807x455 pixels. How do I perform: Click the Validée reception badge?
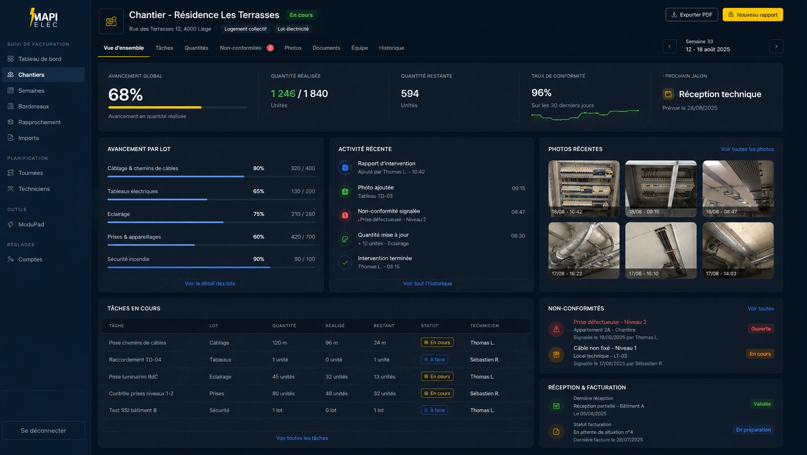pos(762,404)
